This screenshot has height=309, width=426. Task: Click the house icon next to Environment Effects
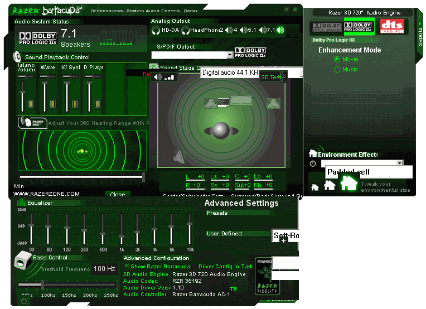pos(313,153)
